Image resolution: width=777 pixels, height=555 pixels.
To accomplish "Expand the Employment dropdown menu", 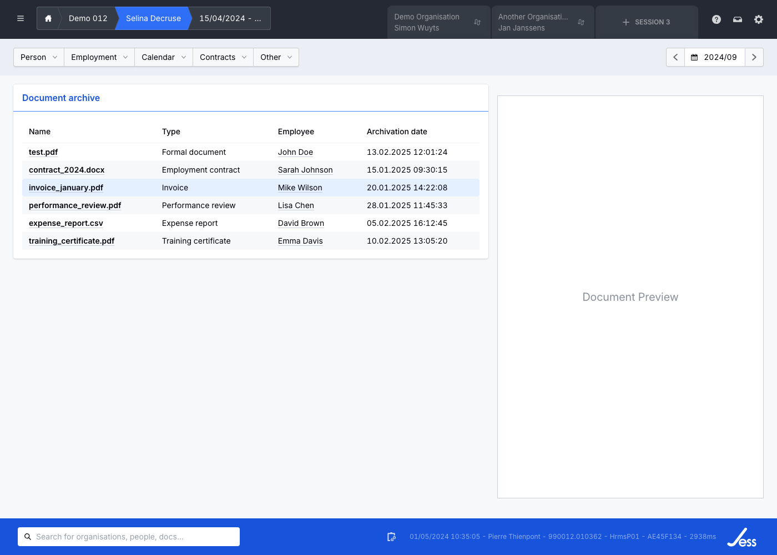I will tap(99, 57).
